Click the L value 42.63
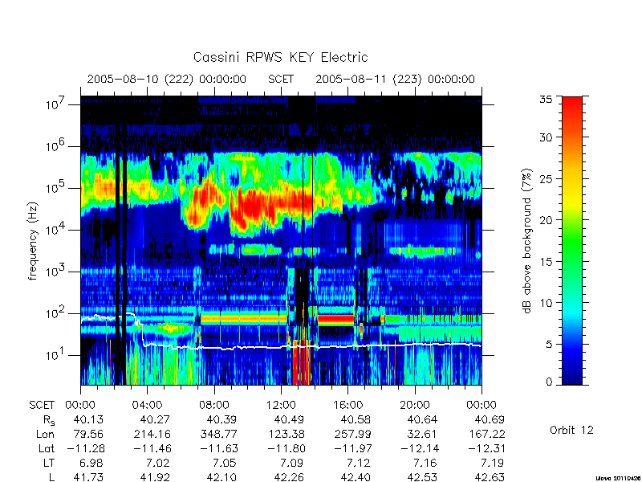Viewport: 642px width, 482px height. [x=489, y=477]
